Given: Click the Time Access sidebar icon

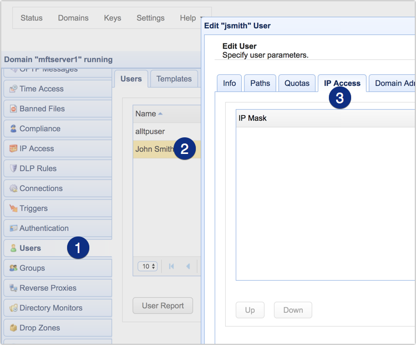Looking at the screenshot, I should pos(13,89).
